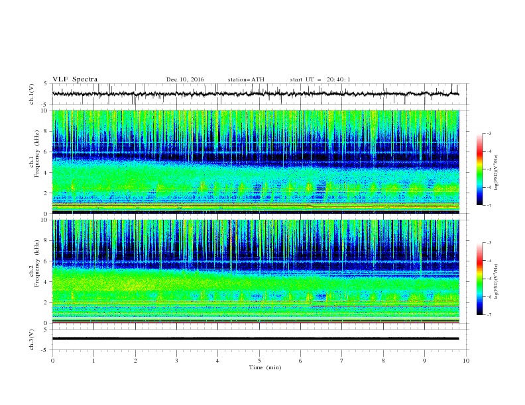Click the "Time (min)" x-axis label
Screen dimensions: 525x405
click(265, 367)
